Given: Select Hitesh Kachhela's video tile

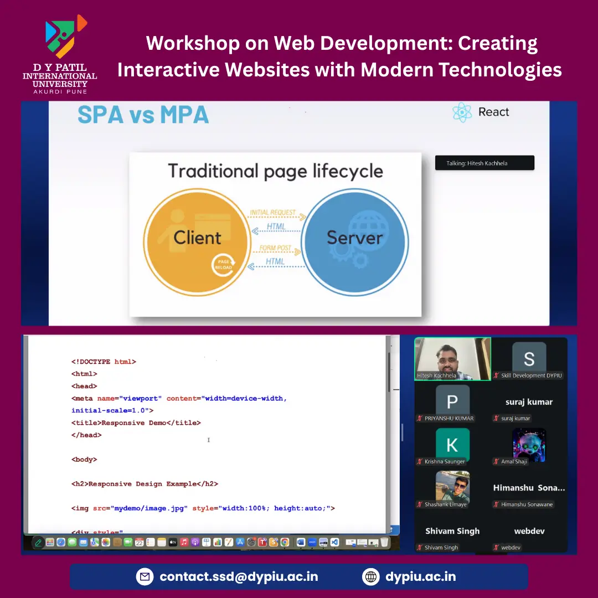Looking at the screenshot, I should click(x=452, y=358).
